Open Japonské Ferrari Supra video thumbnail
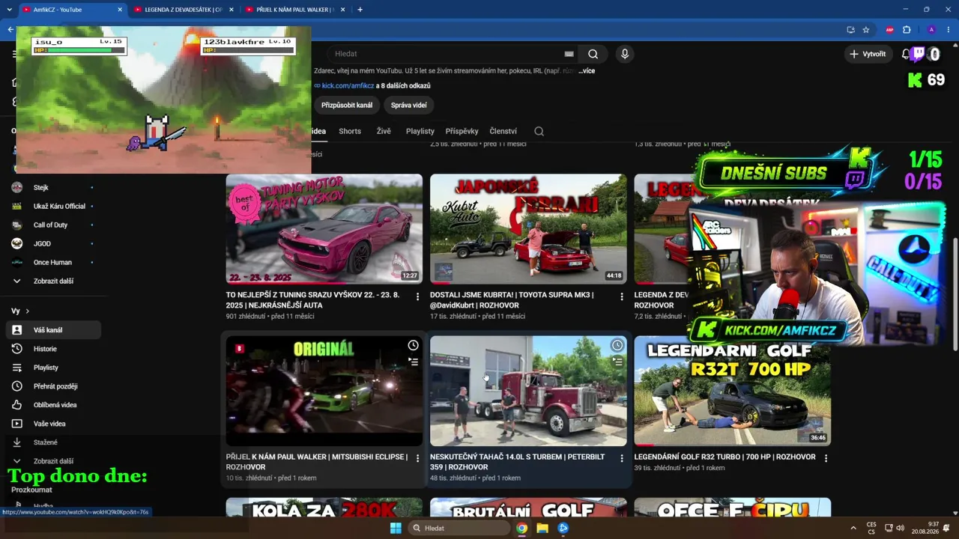The height and width of the screenshot is (539, 959). coord(528,229)
